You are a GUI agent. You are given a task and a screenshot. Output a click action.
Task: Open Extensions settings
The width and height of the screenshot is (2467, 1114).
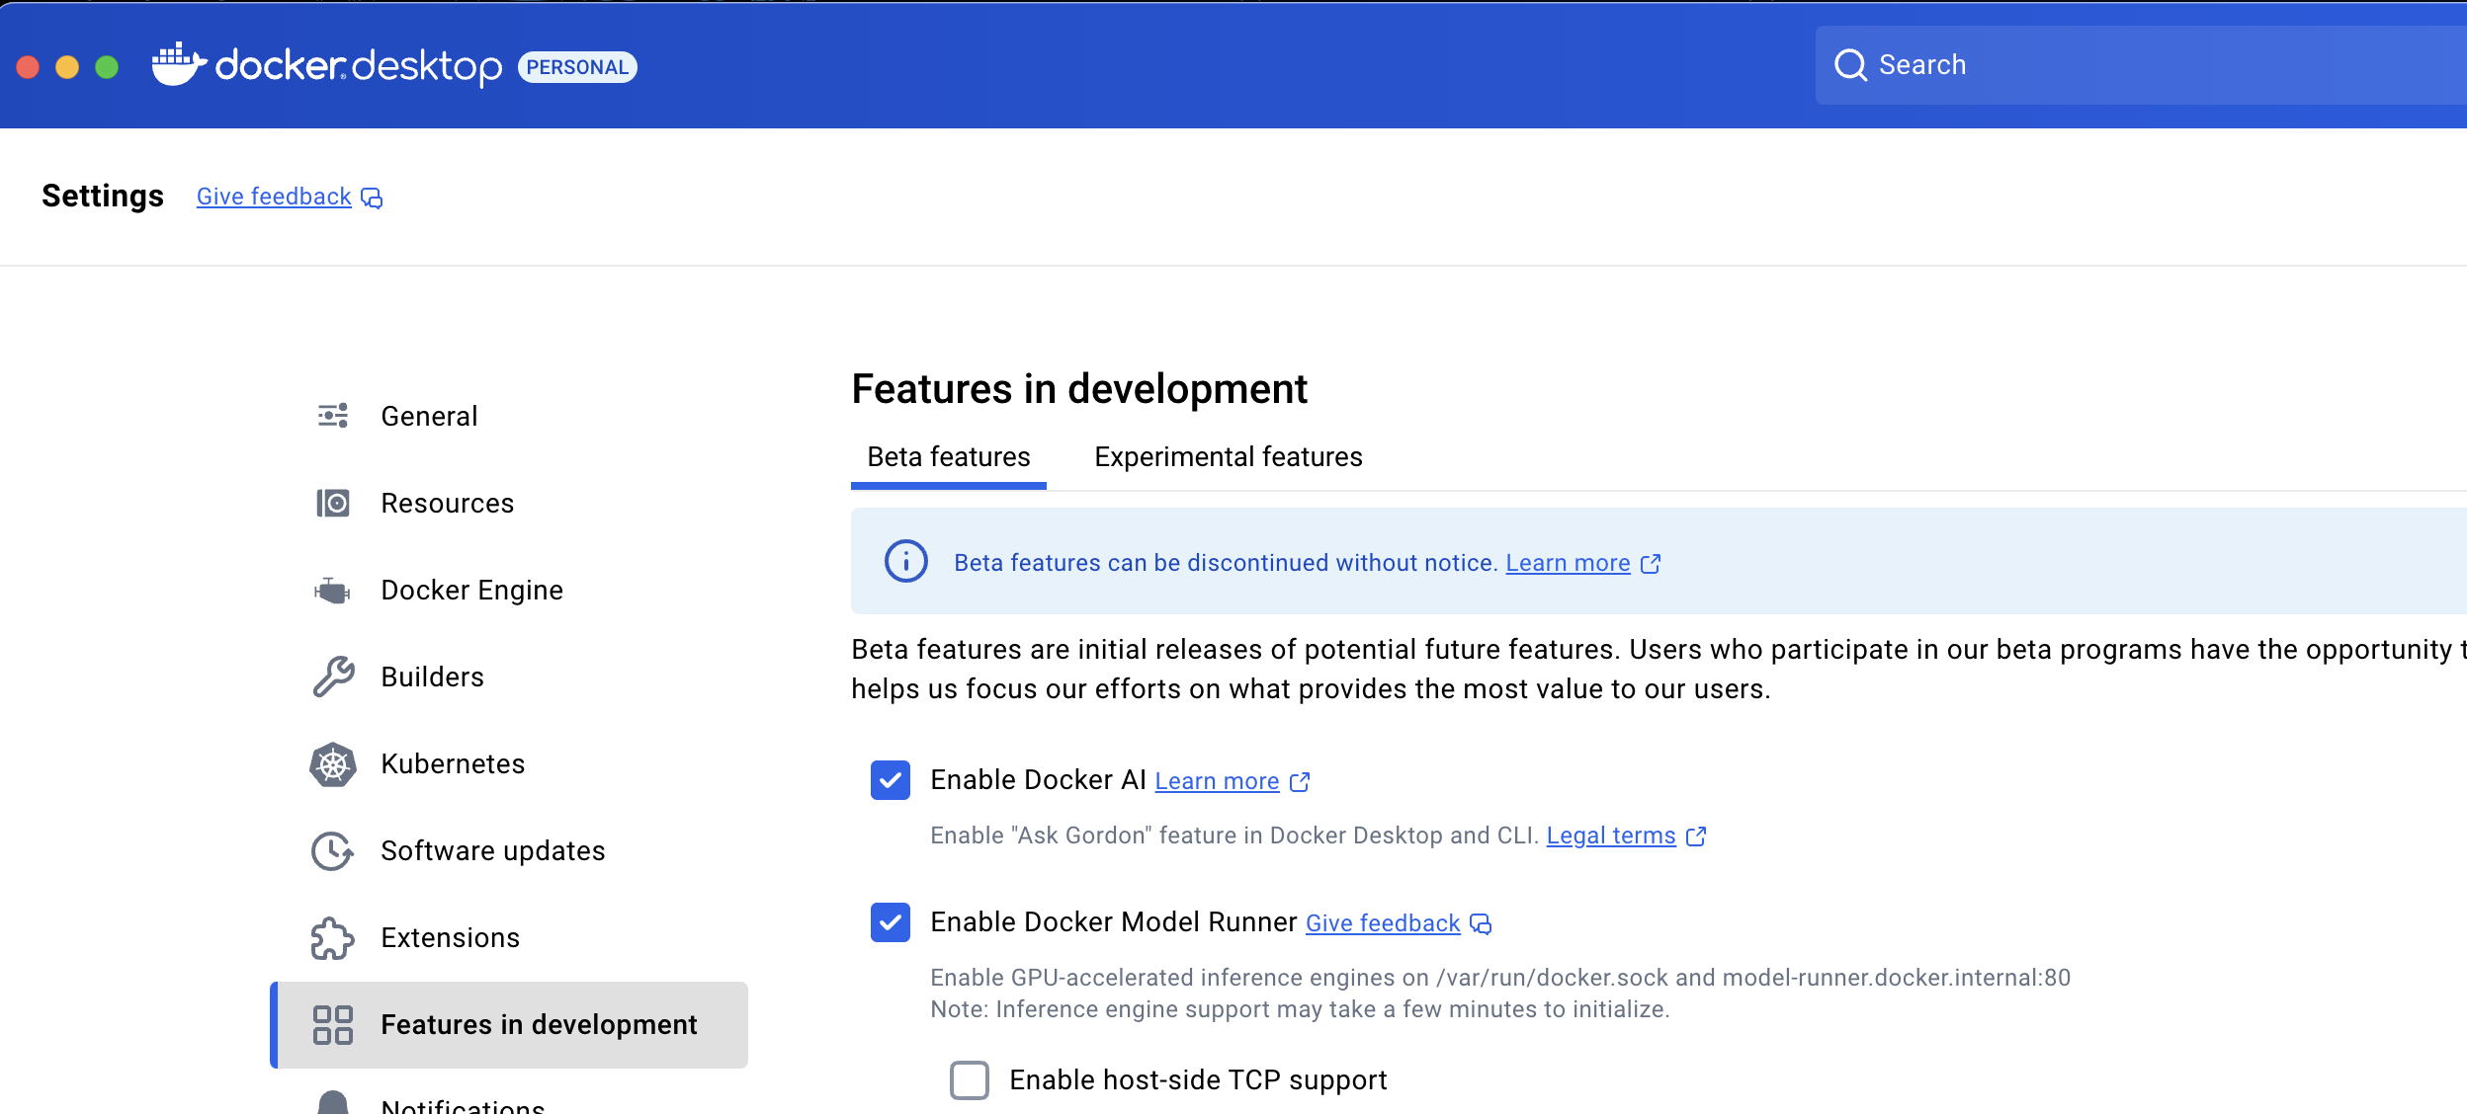(x=509, y=938)
